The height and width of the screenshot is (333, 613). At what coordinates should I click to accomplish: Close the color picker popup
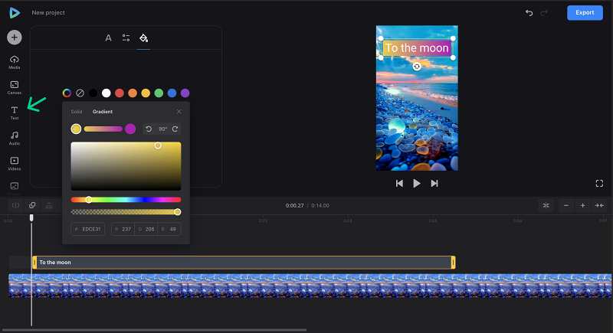(179, 112)
